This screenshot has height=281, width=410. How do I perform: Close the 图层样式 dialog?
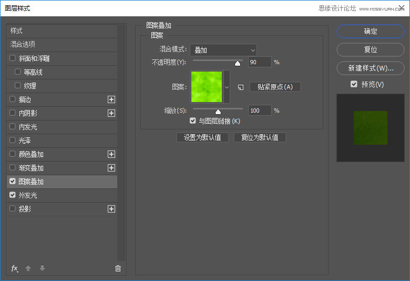(402, 7)
